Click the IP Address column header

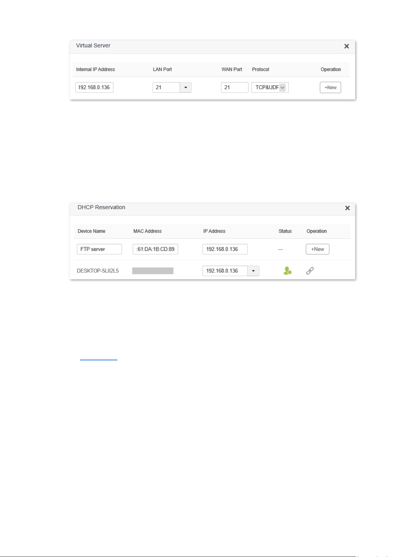coord(214,231)
